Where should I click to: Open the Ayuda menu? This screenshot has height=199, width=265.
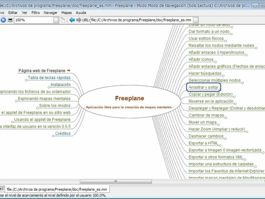[81, 13]
